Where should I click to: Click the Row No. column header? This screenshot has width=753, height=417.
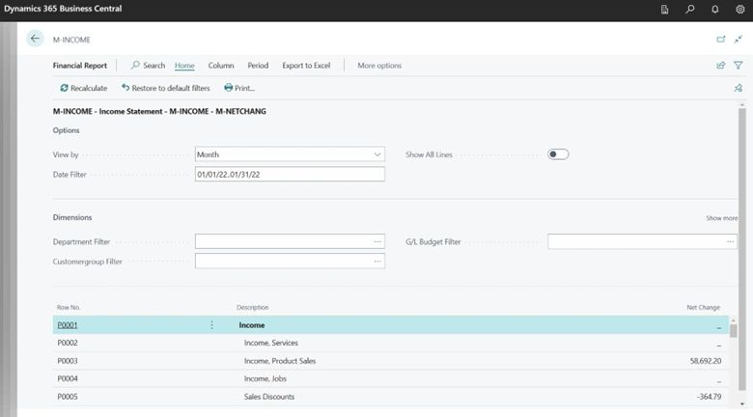(x=69, y=308)
